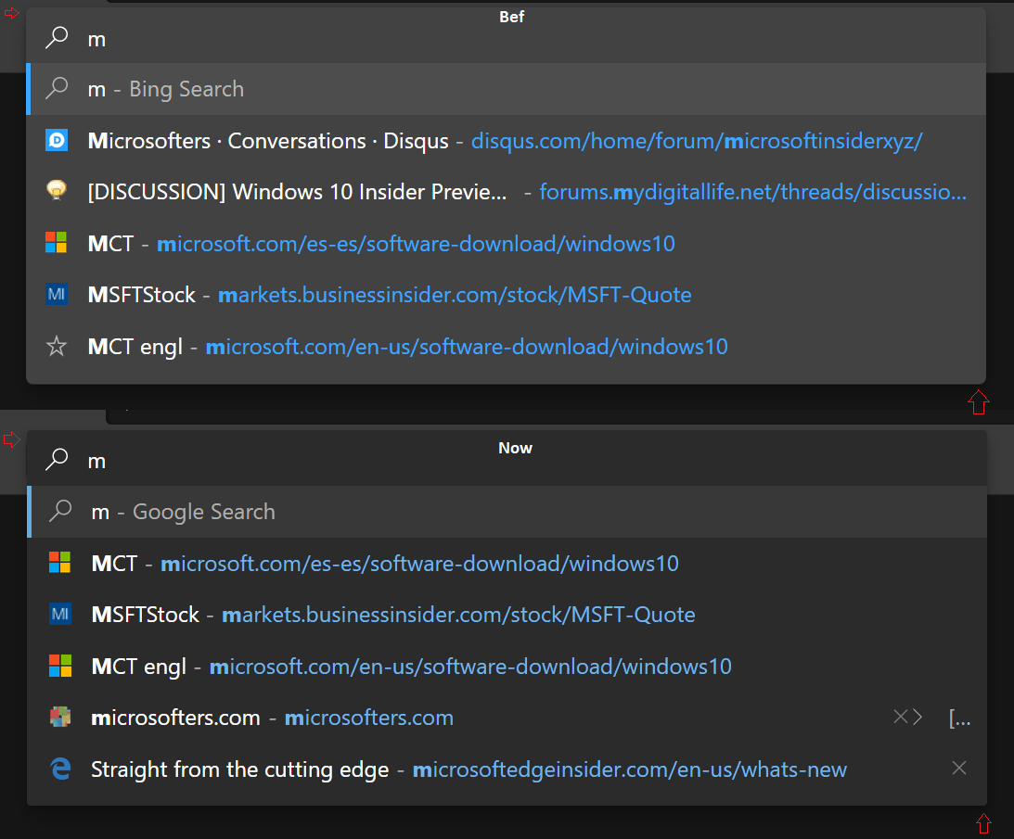Screen dimensions: 1014x839
Task: Select the 'MSFTStock' title in the Bef list
Action: 142,295
